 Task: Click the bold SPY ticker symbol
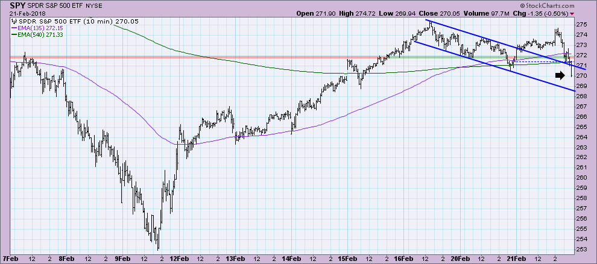pyautogui.click(x=19, y=5)
